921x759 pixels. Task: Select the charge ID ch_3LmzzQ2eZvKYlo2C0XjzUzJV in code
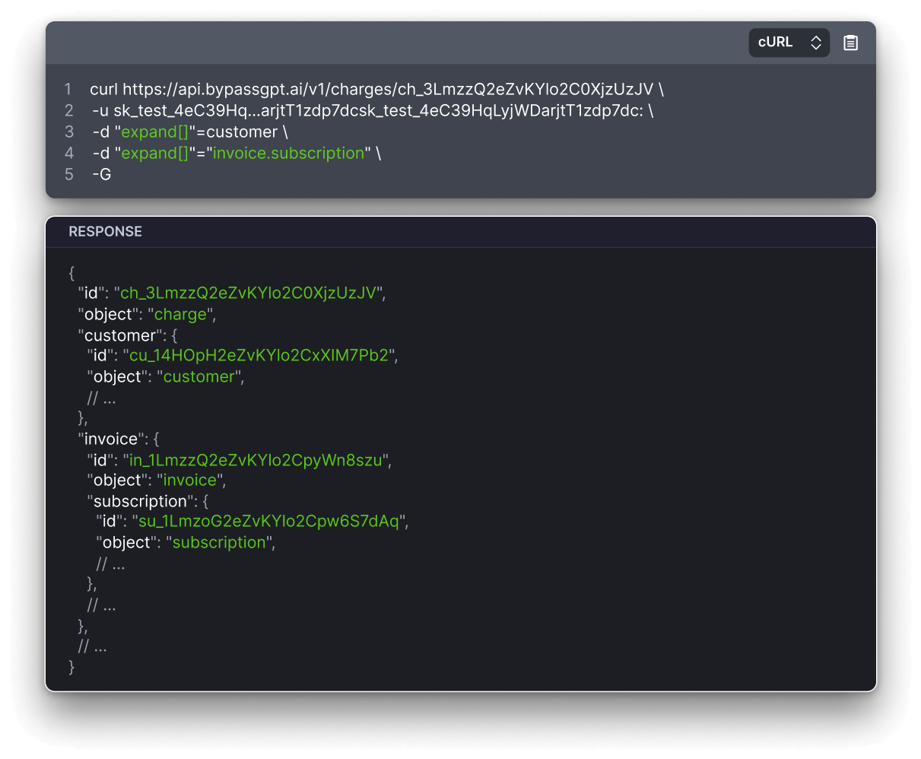pos(532,89)
